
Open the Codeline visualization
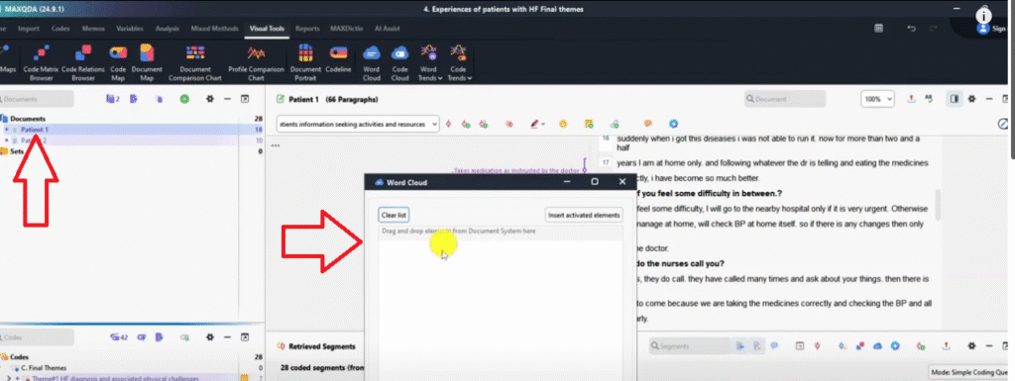(x=338, y=59)
